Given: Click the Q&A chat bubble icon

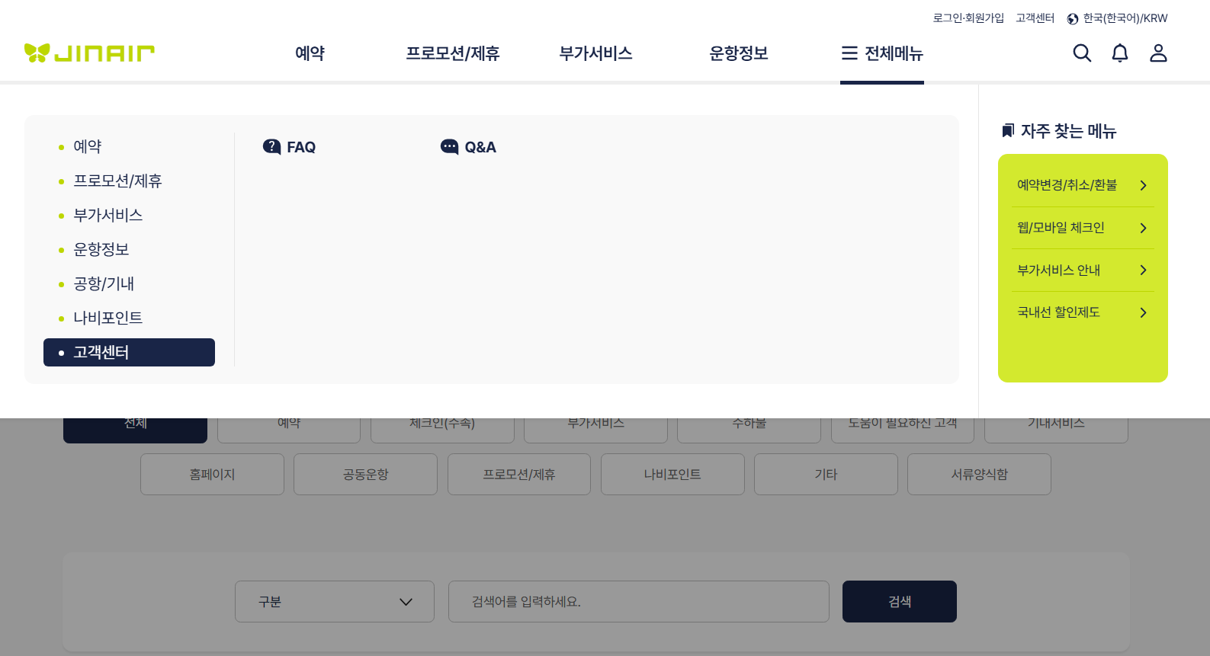Looking at the screenshot, I should [450, 146].
